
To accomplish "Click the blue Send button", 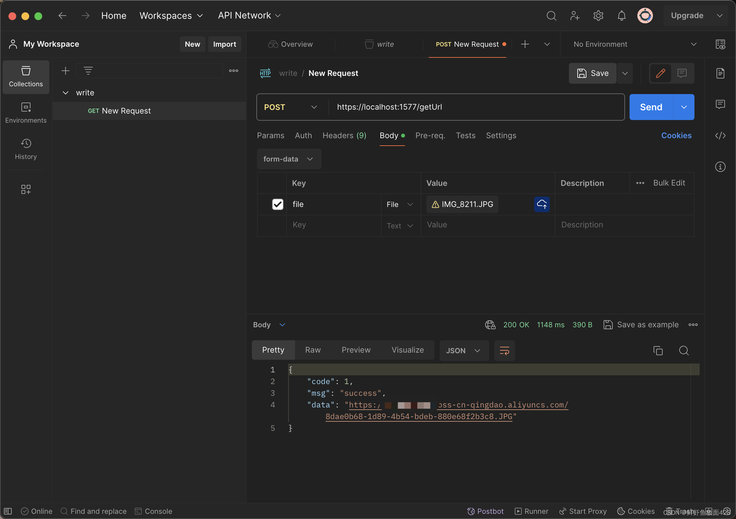I will [651, 107].
